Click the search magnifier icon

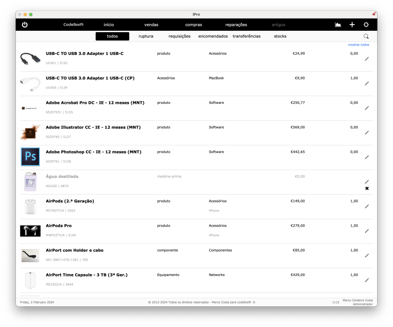(x=366, y=36)
